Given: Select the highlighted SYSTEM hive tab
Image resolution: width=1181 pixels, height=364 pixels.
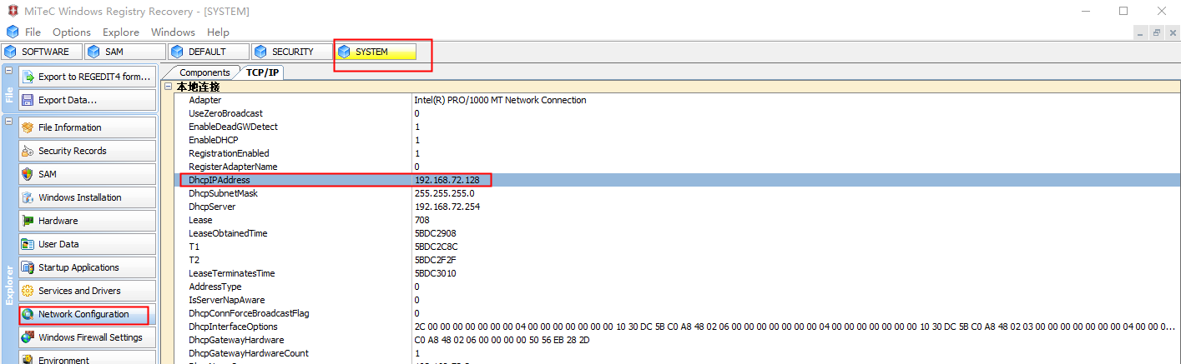Looking at the screenshot, I should pos(375,52).
